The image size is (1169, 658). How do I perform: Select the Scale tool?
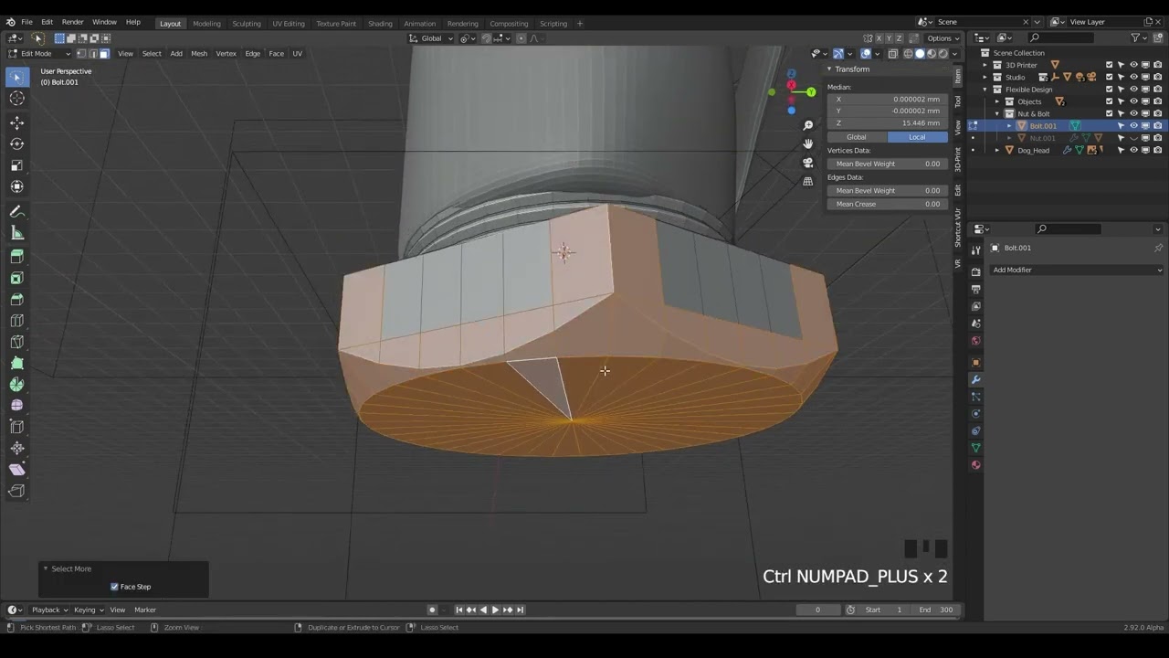[17, 165]
